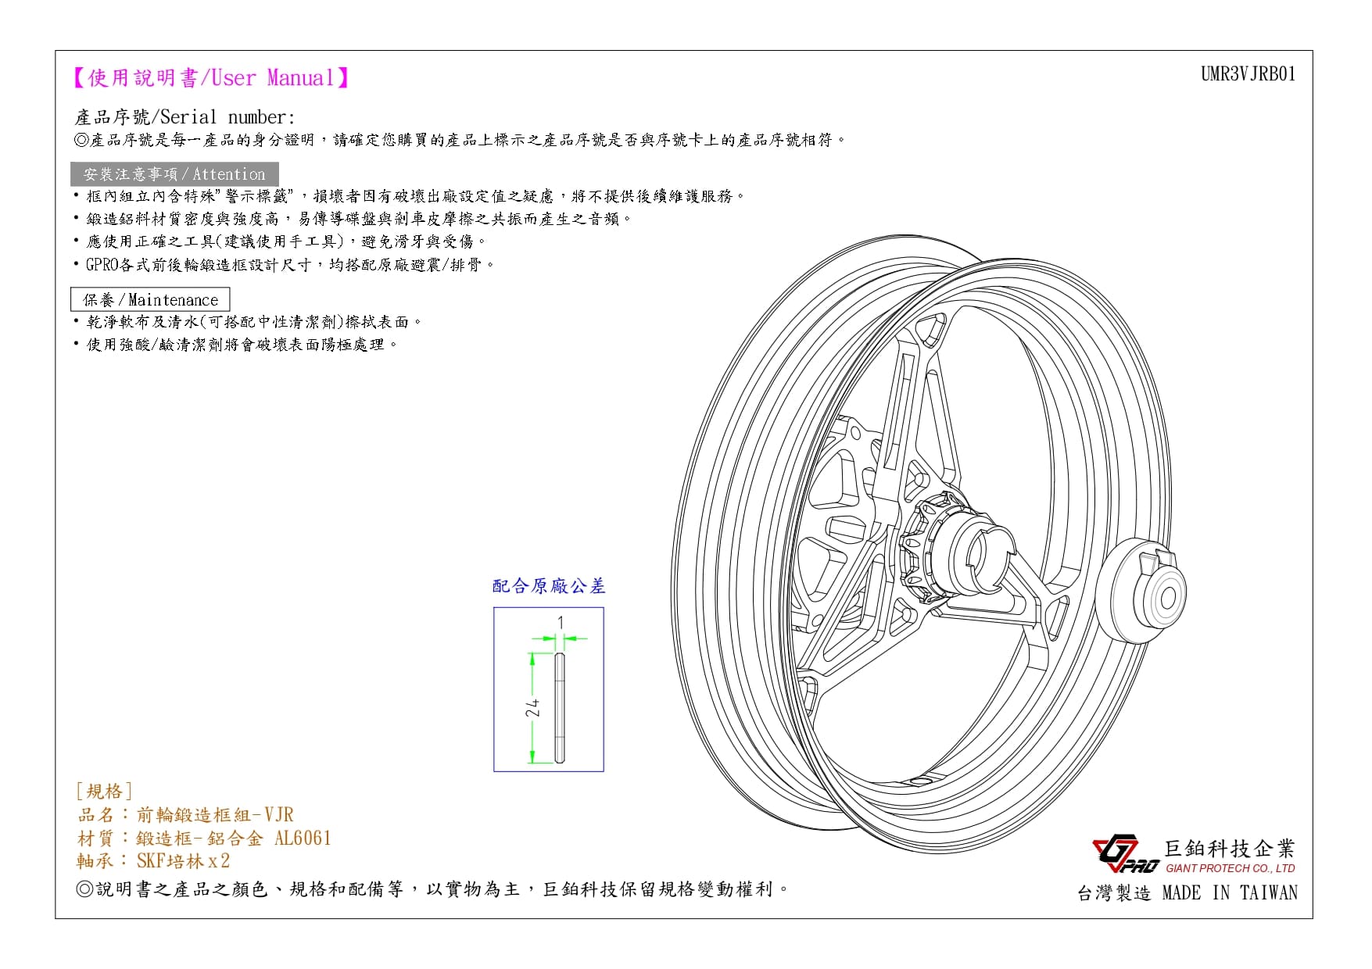Click the blue 配合原廠公差 label
The image size is (1372, 969).
tap(549, 586)
